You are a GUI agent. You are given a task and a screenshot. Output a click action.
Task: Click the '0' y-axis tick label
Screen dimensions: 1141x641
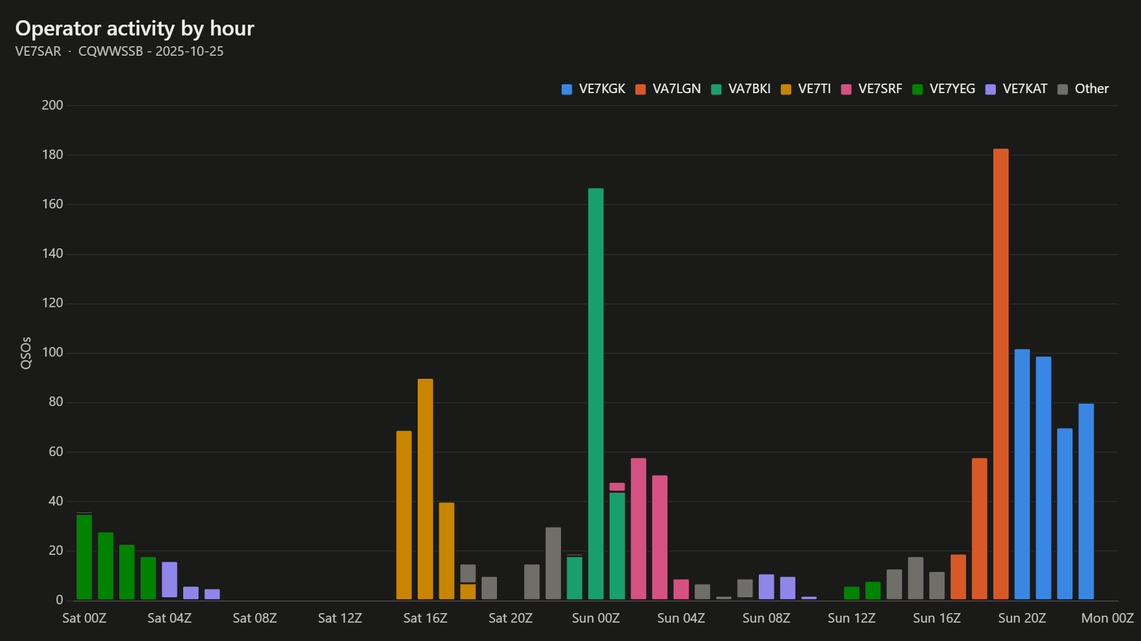tap(60, 600)
